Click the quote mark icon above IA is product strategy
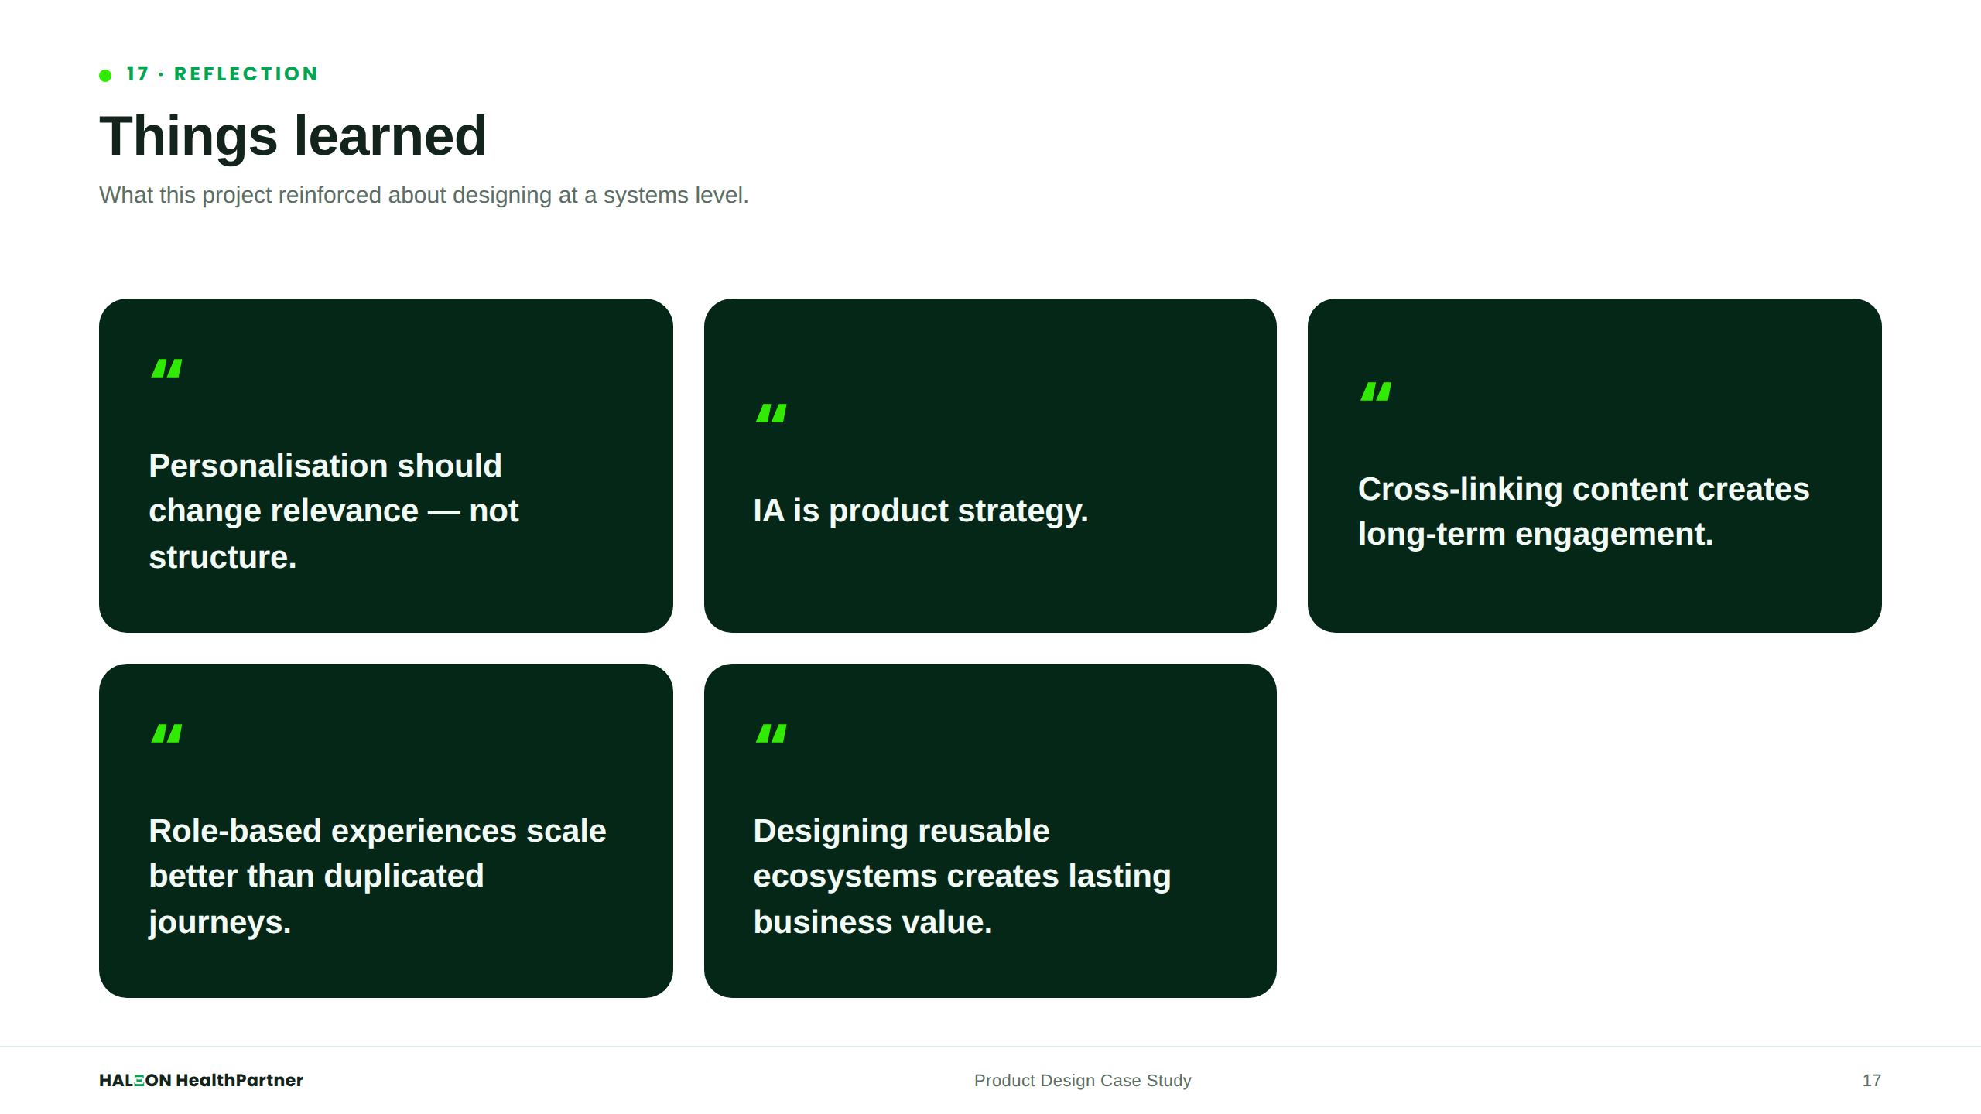This screenshot has width=1981, height=1114. (771, 413)
